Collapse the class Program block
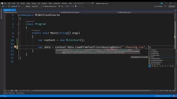177x99 pixels. click(19, 24)
